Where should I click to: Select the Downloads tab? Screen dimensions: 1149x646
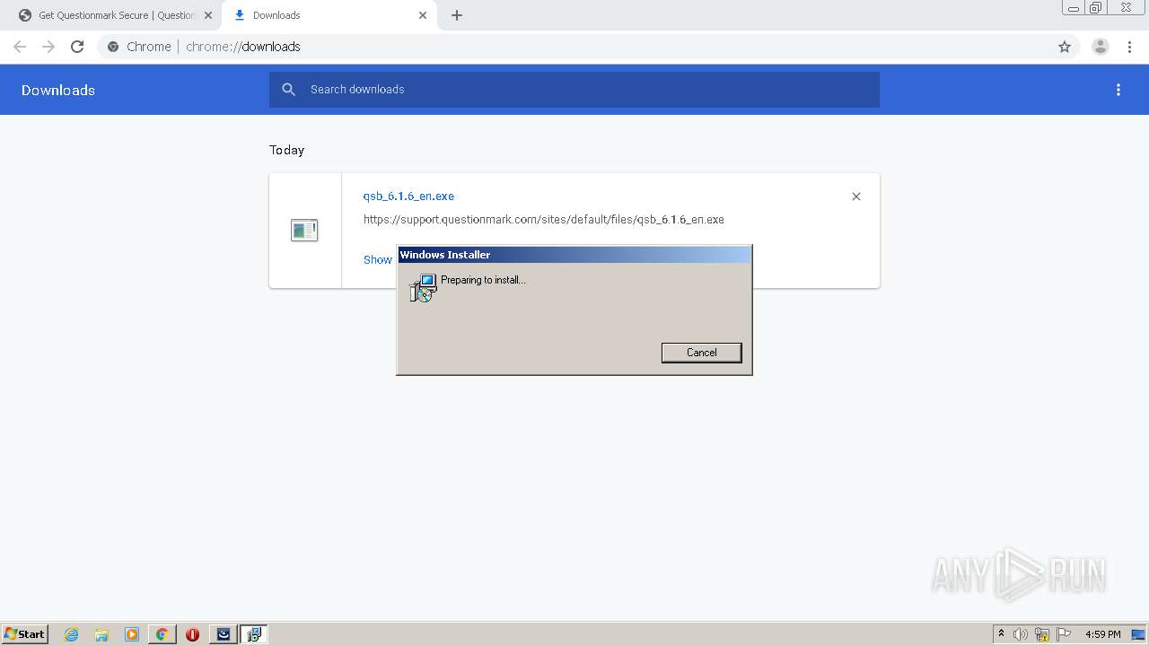pos(328,15)
